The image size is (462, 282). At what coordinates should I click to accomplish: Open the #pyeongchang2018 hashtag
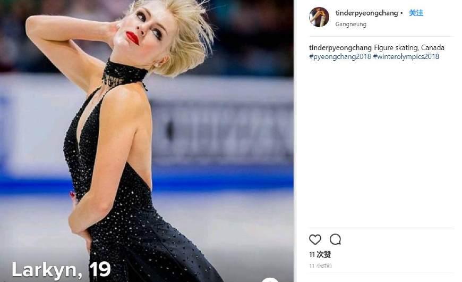point(340,57)
